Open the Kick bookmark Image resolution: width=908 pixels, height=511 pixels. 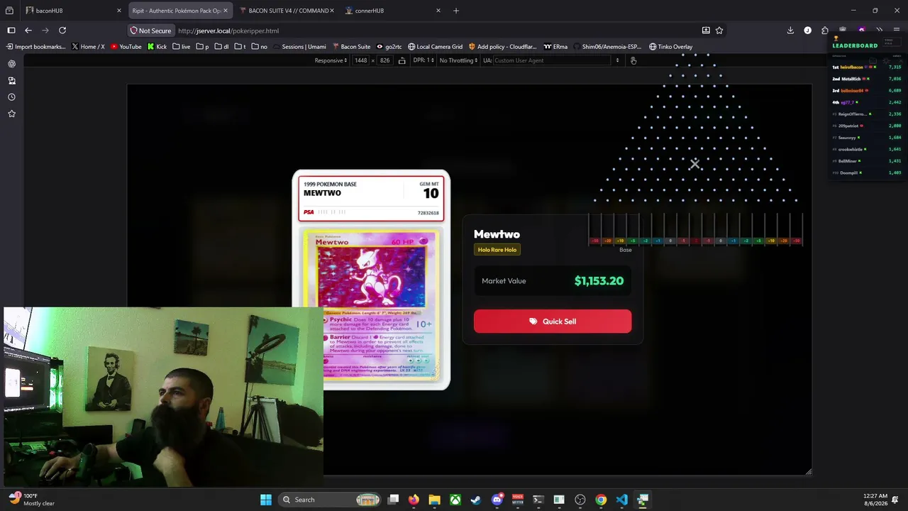[157, 47]
